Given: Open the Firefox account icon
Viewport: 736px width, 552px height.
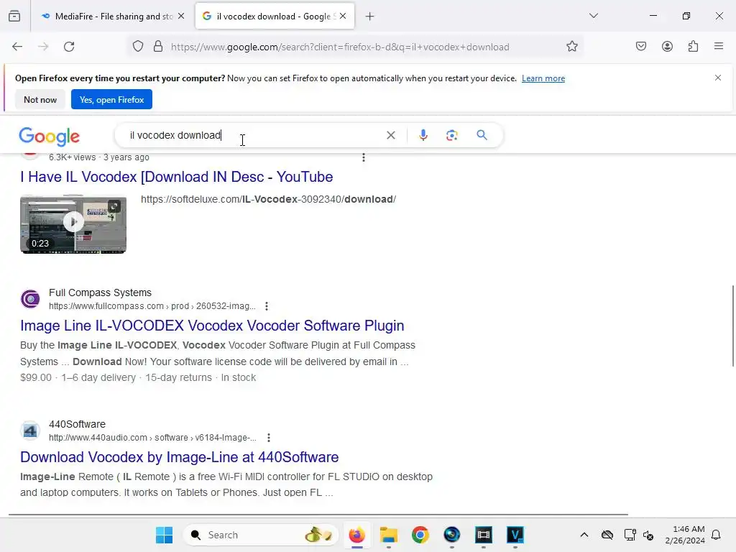Looking at the screenshot, I should (668, 46).
